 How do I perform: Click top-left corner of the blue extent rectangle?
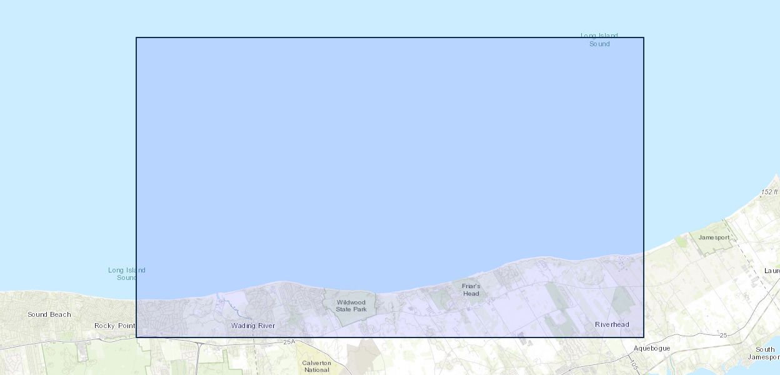[x=136, y=37]
